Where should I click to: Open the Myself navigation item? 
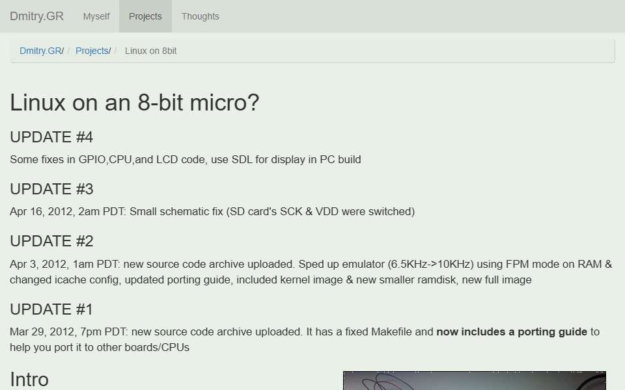pyautogui.click(x=96, y=16)
